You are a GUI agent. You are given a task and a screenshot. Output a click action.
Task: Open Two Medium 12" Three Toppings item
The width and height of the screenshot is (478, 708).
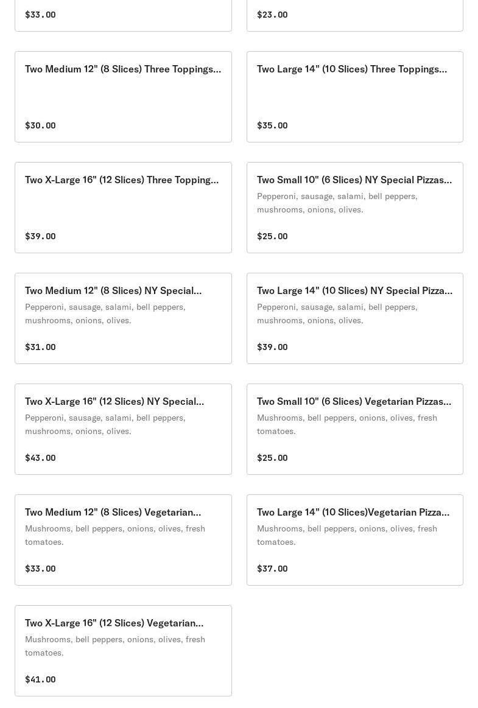[x=123, y=69]
